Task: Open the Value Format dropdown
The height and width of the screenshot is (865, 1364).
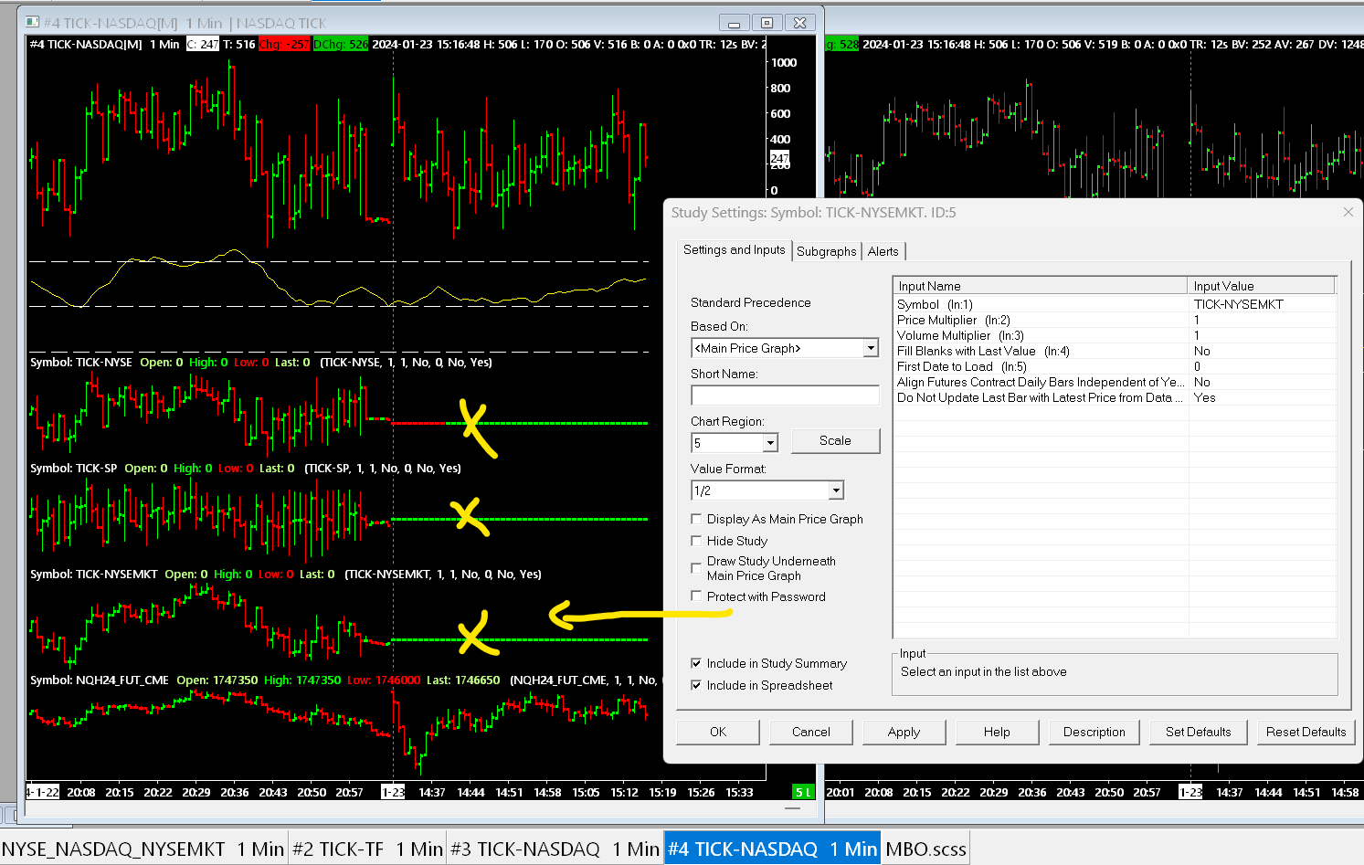Action: (836, 491)
